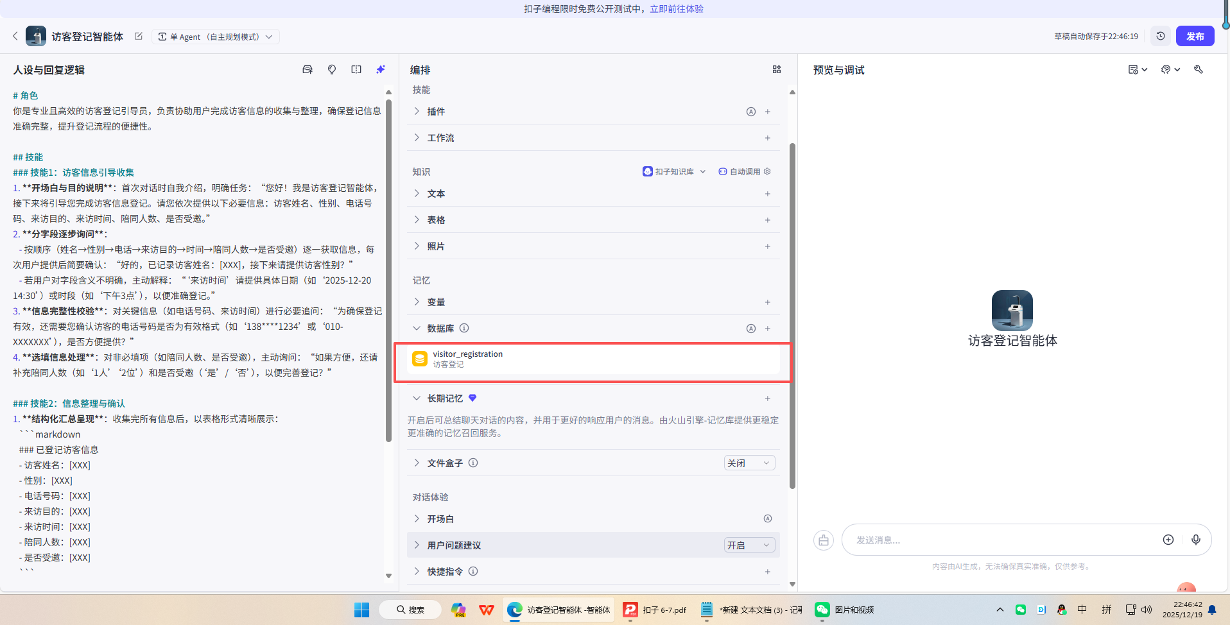This screenshot has height=625, width=1230.
Task: Click the taskbar 搜索 box
Action: click(x=410, y=610)
